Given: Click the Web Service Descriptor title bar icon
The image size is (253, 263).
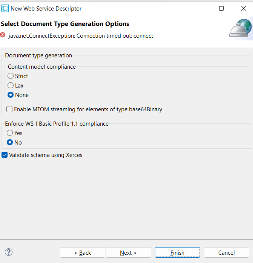Looking at the screenshot, I should (5, 8).
